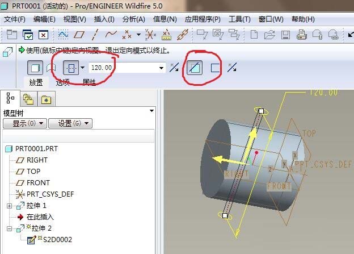Flip the extrude depth direction

pos(174,68)
